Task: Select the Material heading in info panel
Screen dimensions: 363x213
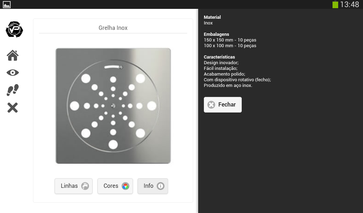Action: tap(212, 17)
